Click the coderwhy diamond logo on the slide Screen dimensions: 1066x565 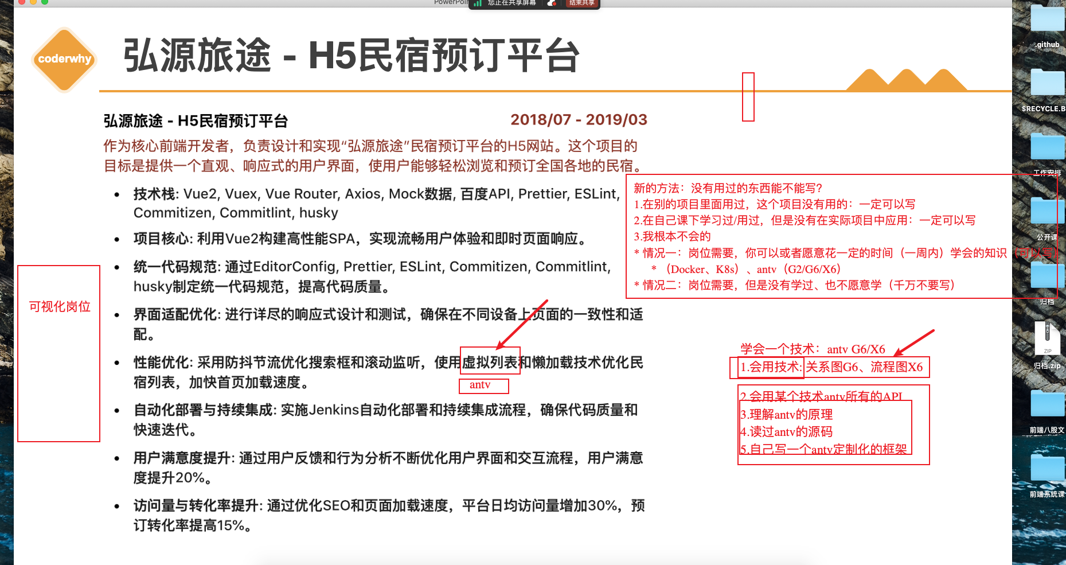(x=63, y=59)
